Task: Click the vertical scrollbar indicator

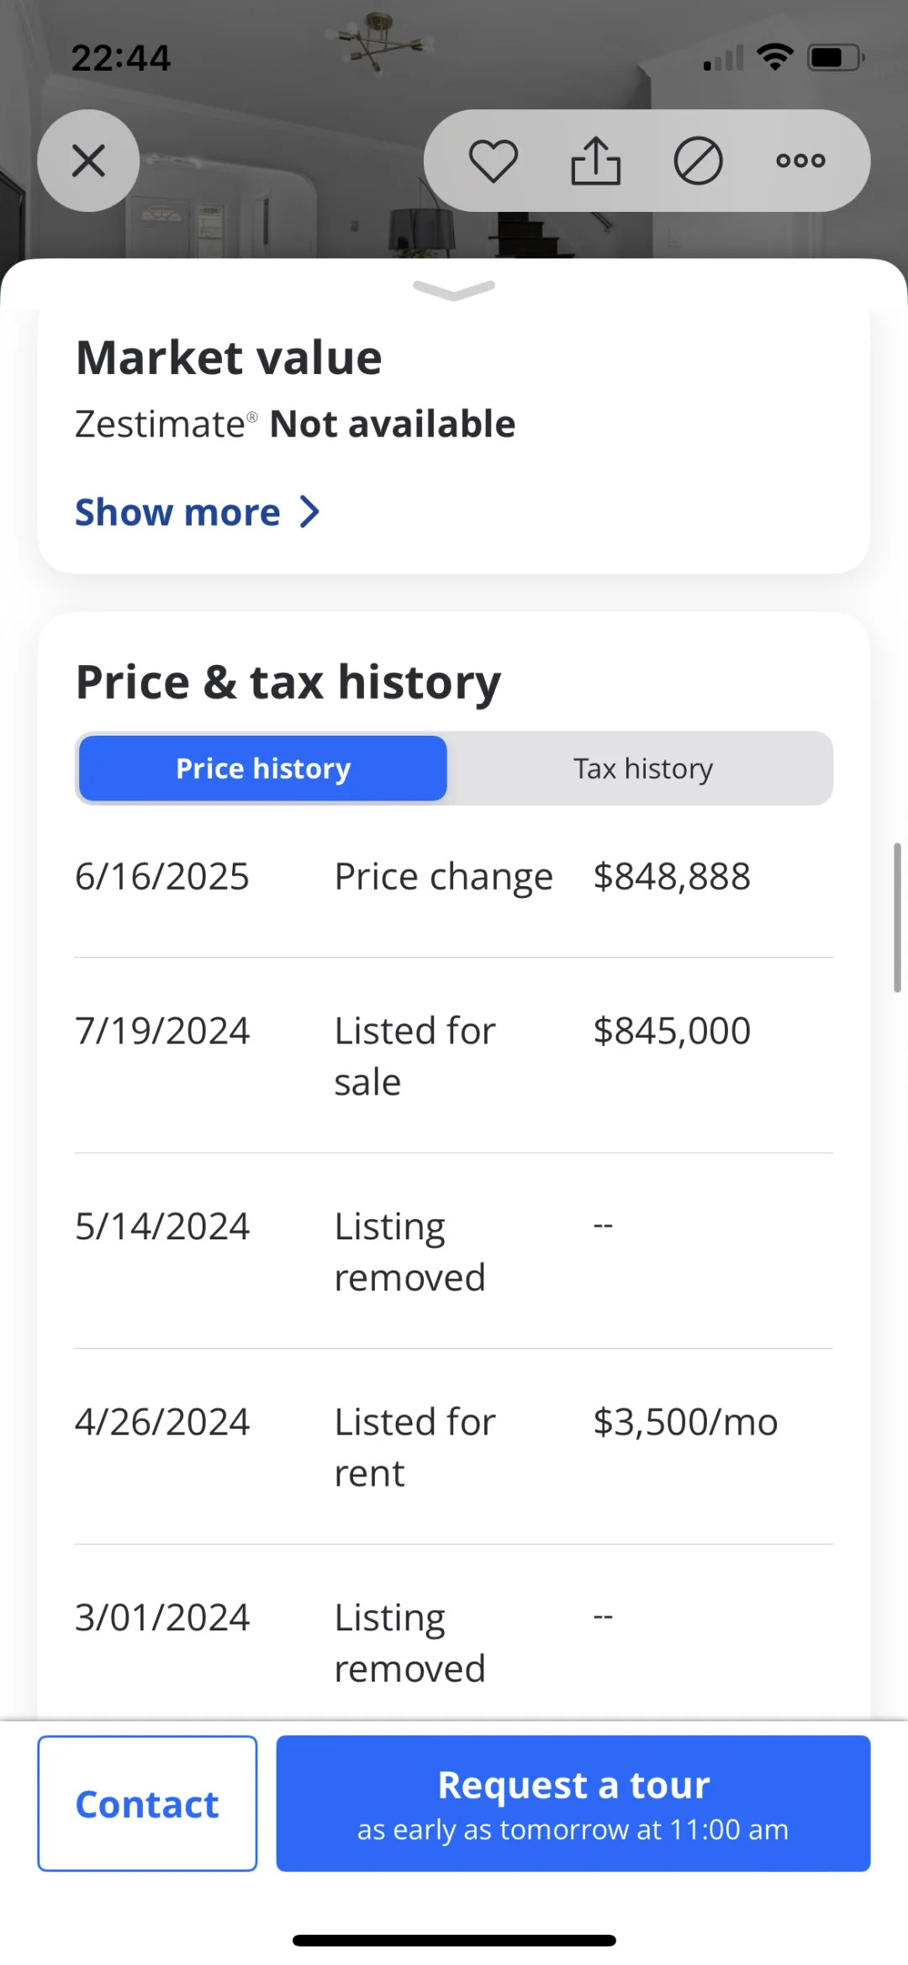Action: (897, 917)
